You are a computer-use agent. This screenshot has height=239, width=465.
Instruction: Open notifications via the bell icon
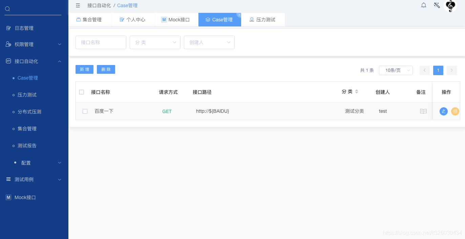point(423,5)
